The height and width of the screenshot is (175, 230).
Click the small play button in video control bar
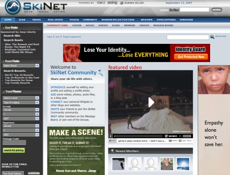point(111,136)
